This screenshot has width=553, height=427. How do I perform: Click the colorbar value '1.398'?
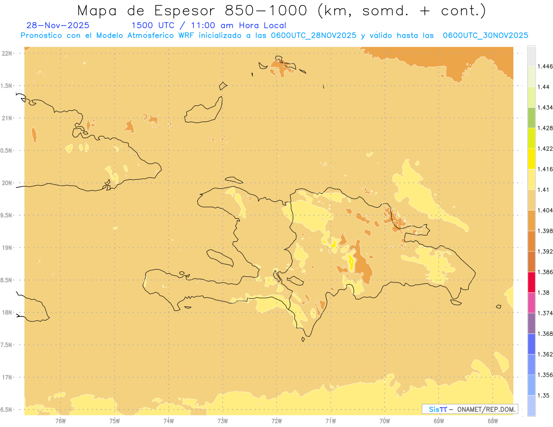(546, 231)
